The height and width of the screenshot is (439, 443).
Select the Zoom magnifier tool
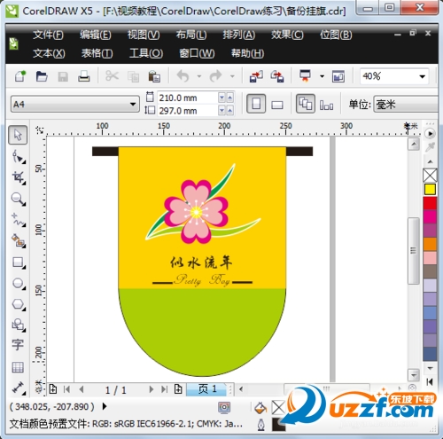coord(19,199)
